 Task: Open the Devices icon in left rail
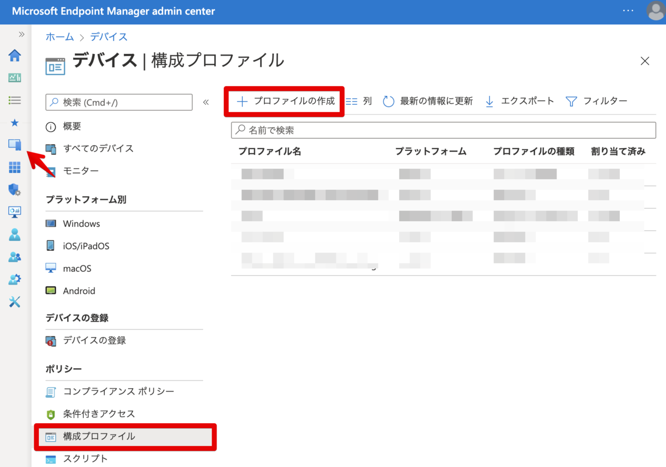click(15, 145)
